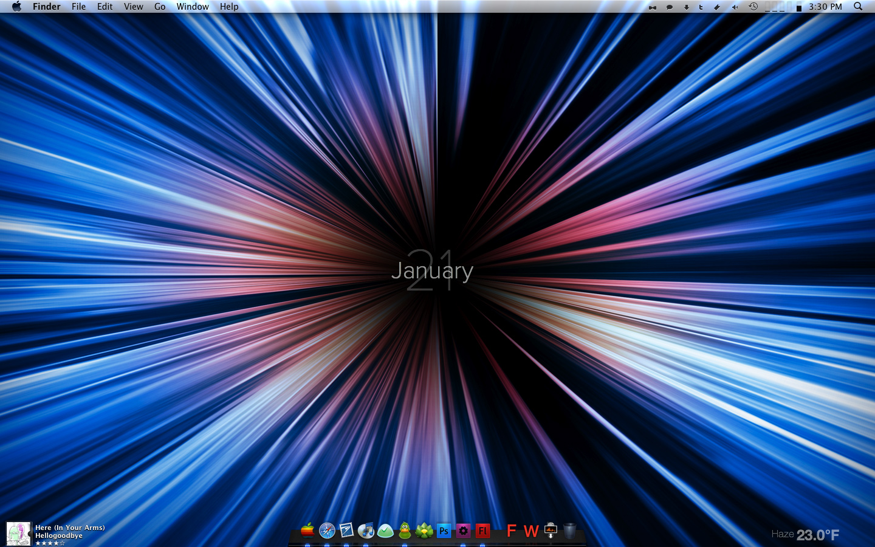Open the red W stack in Dock

[x=531, y=531]
